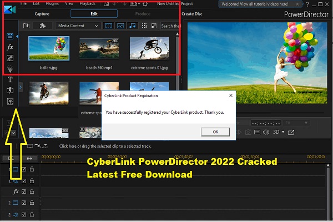333x222 pixels.
Task: Select the ballon.jpg thumbnail
Action: pyautogui.click(x=49, y=48)
